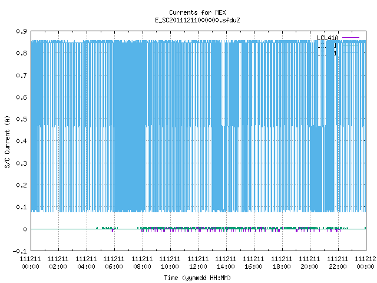
Task: Select the y-axis tick value '0' at baseline
Action: (x=25, y=229)
